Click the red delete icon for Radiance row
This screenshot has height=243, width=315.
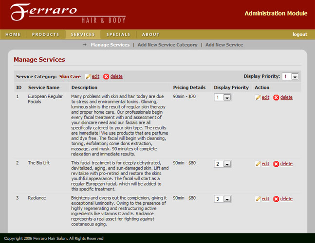(x=276, y=199)
